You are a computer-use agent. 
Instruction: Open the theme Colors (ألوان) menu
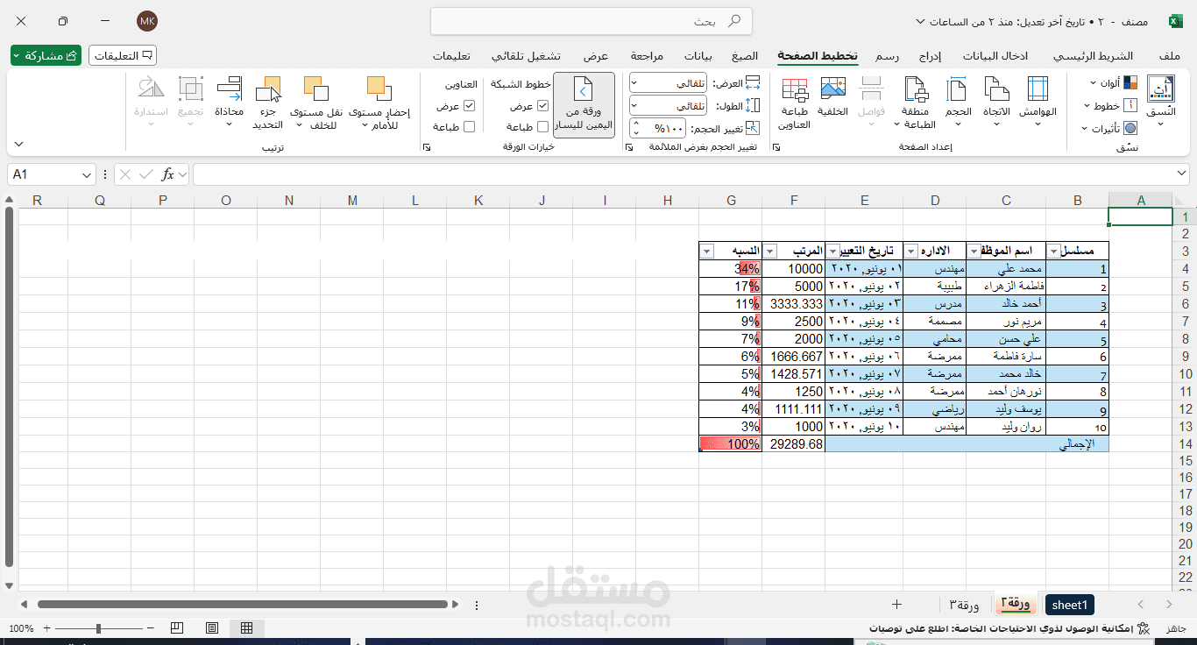pyautogui.click(x=1113, y=83)
